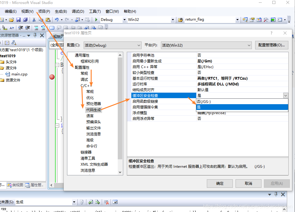Open the 视图(V) menu
The width and height of the screenshot is (295, 212).
click(27, 11)
